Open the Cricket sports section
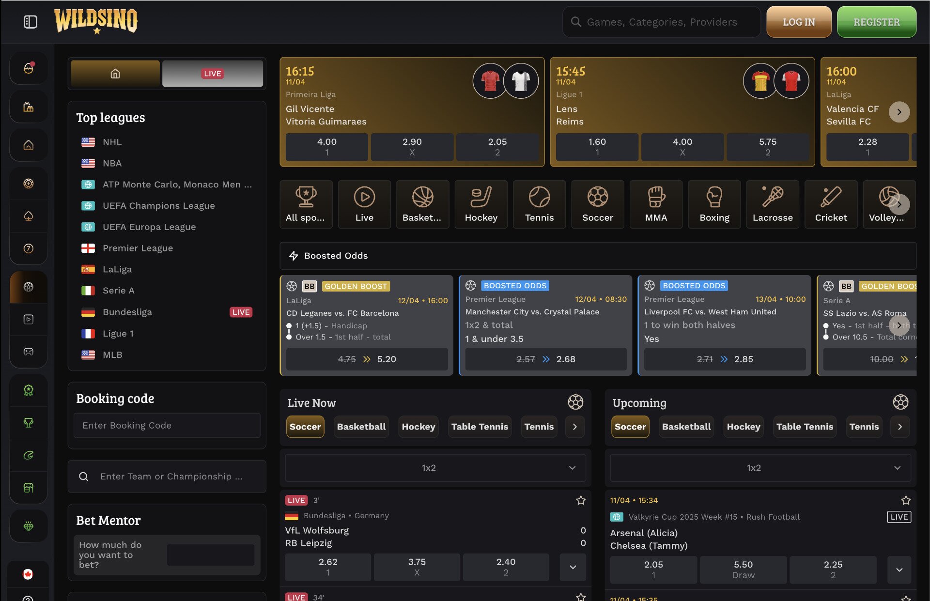 (831, 204)
